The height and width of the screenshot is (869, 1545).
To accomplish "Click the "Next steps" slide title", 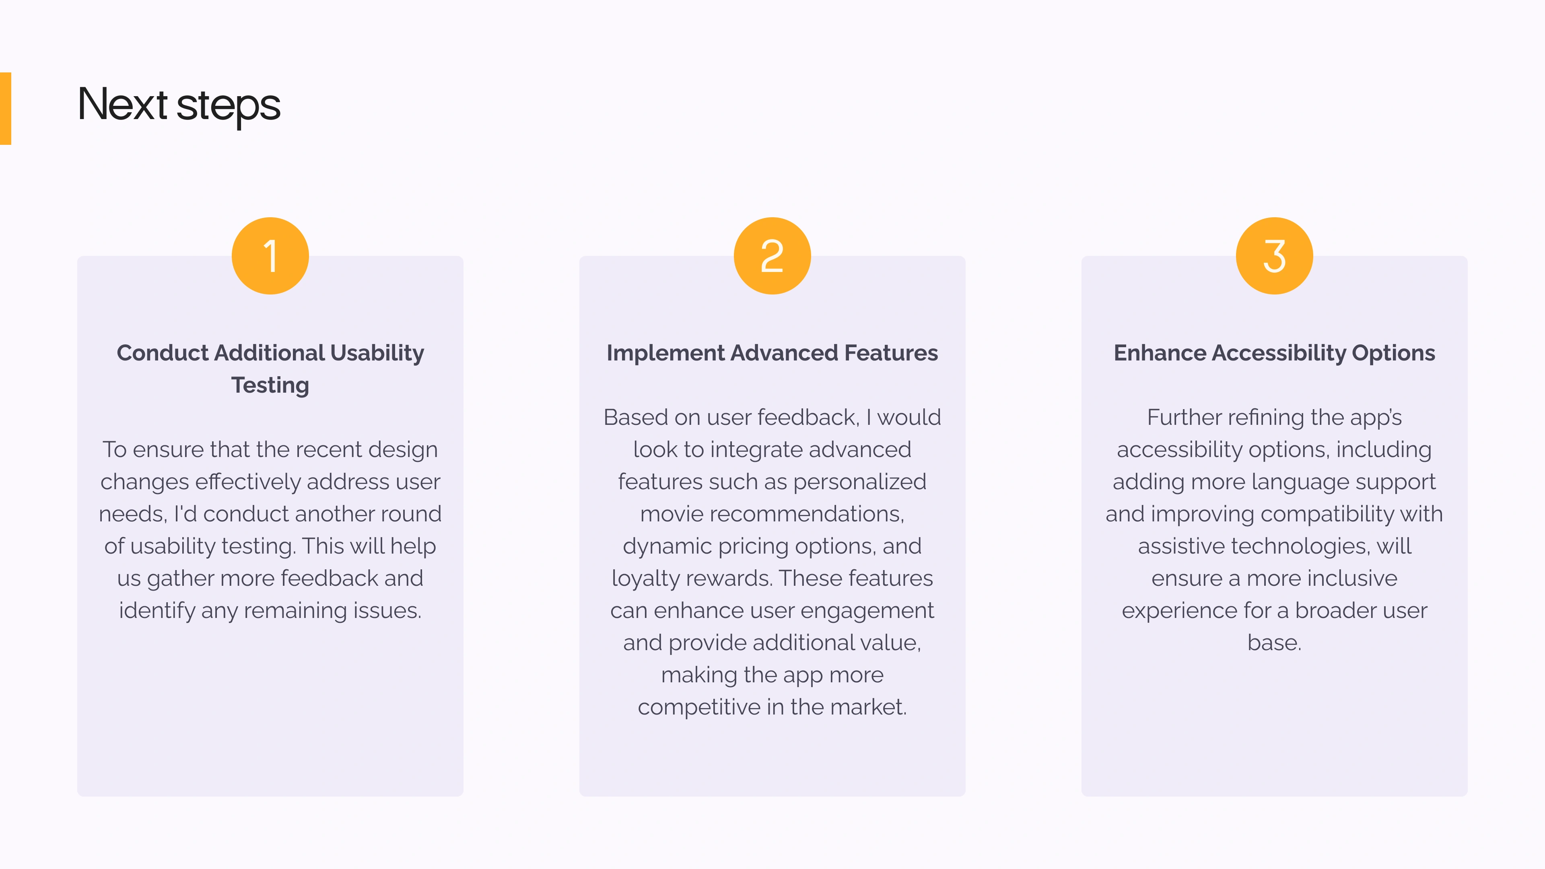I will click(x=179, y=105).
